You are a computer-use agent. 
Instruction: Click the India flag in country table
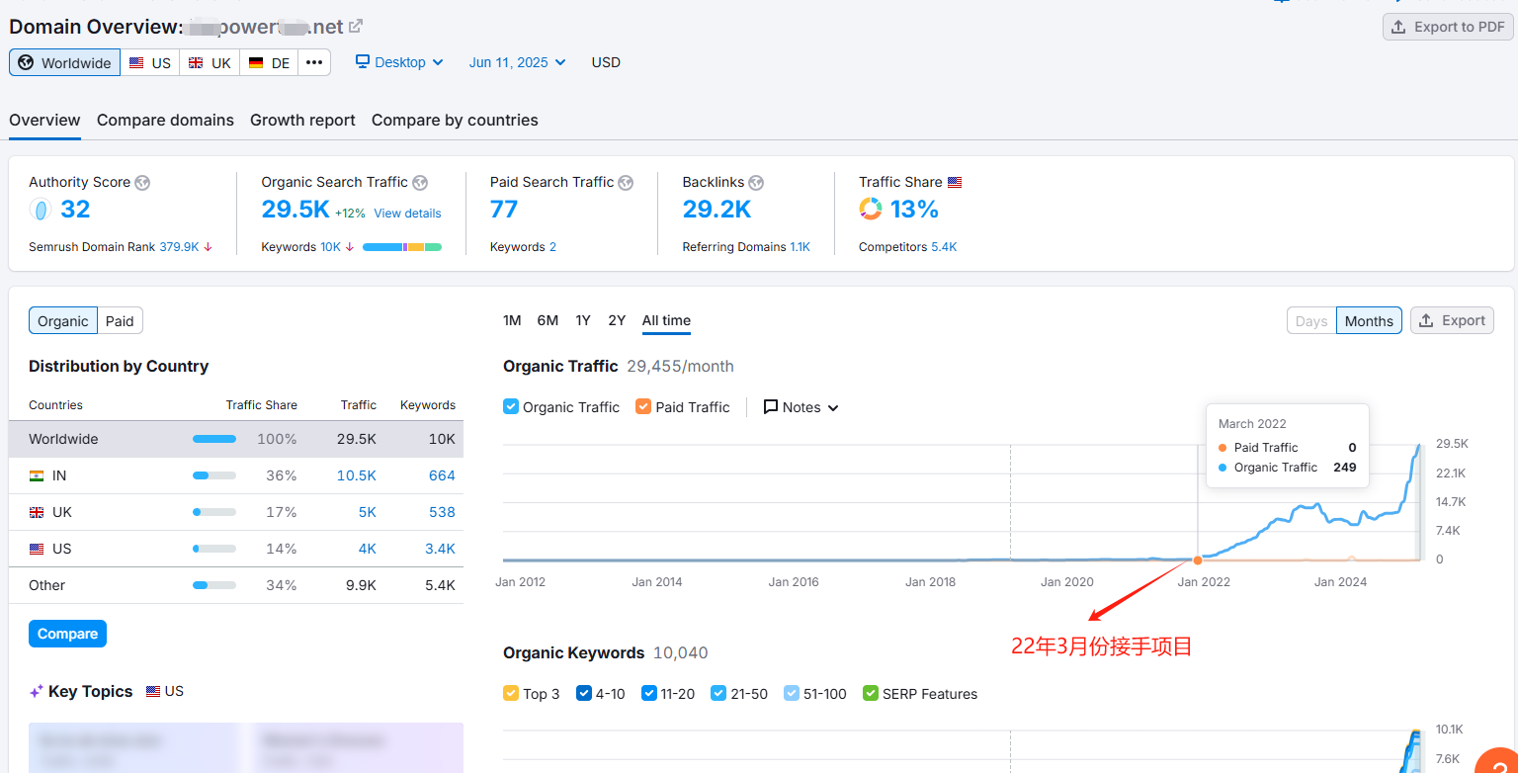coord(37,475)
